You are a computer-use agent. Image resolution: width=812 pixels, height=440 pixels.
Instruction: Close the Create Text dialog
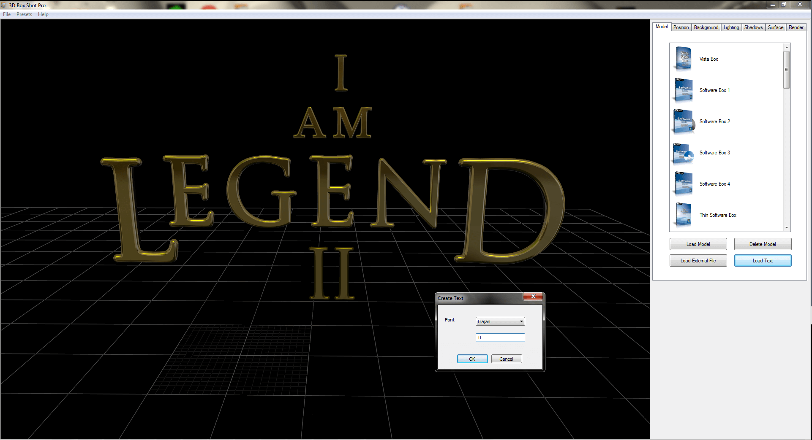(x=533, y=297)
